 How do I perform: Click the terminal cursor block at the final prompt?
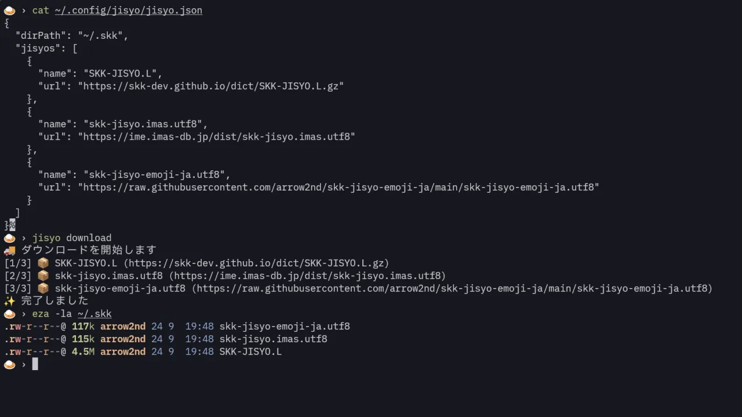[35, 364]
